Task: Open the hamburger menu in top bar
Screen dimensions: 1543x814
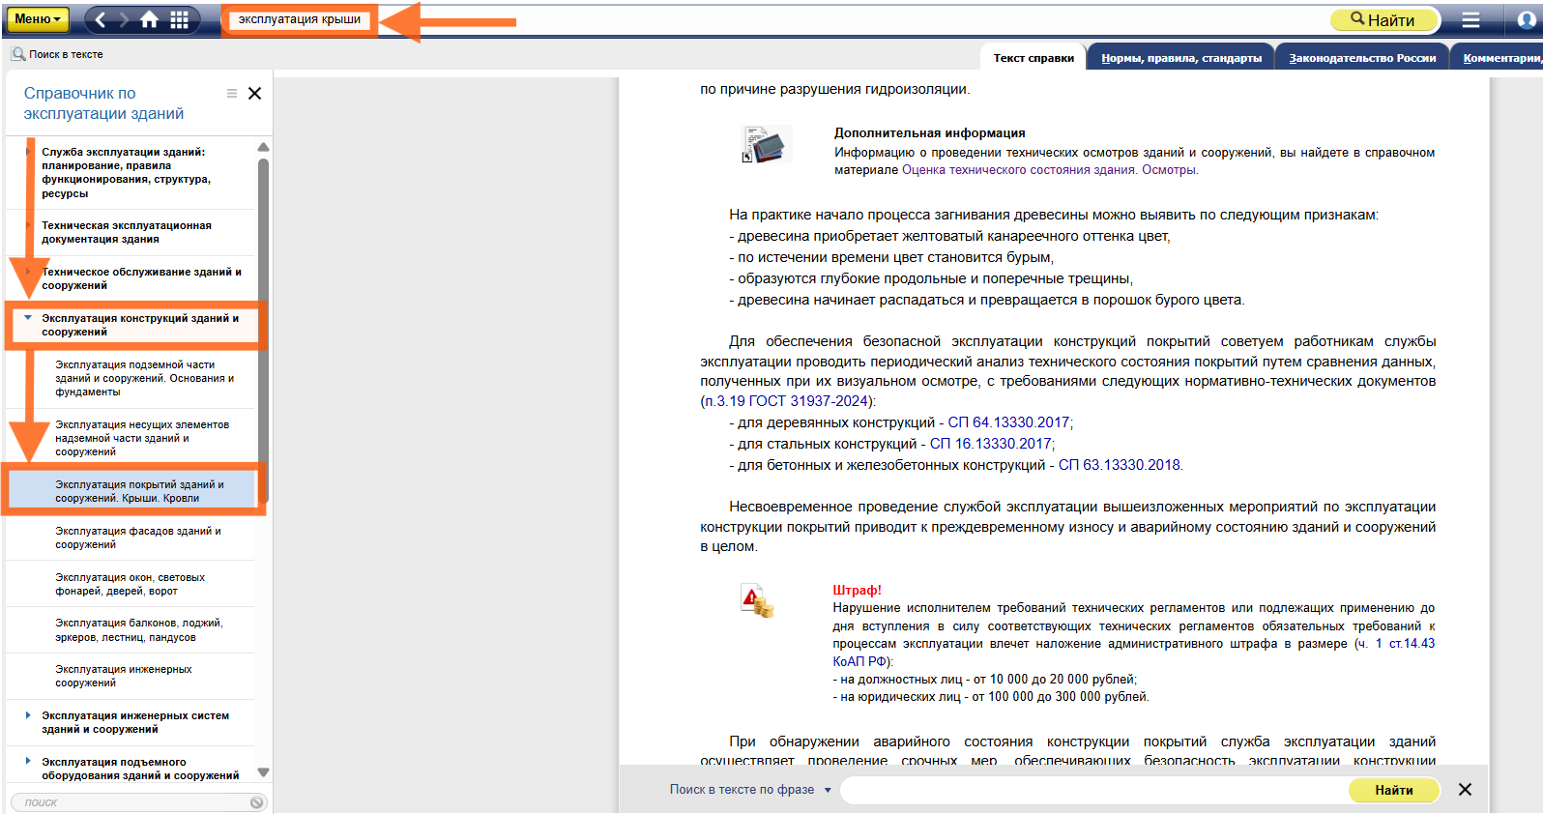Action: 1470,19
